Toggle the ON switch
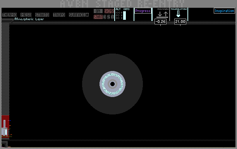Viewport: 237px width, 149px height. [98, 11]
